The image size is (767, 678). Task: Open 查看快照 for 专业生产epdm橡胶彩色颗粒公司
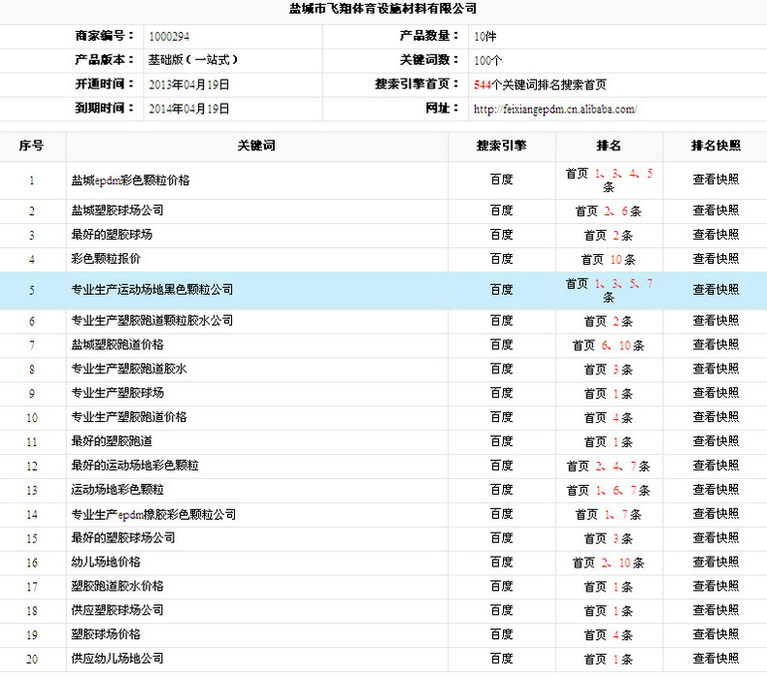(716, 514)
